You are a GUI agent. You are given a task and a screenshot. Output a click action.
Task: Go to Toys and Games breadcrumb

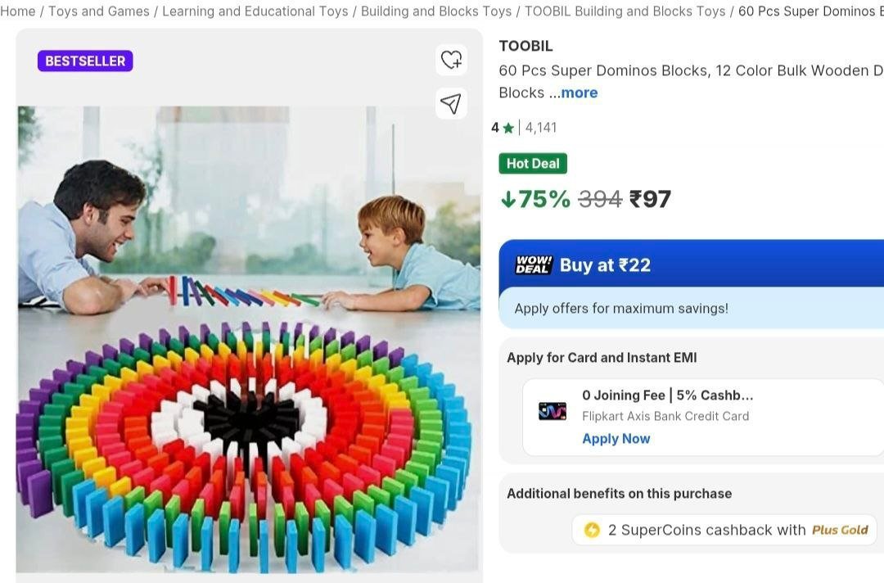pyautogui.click(x=99, y=11)
